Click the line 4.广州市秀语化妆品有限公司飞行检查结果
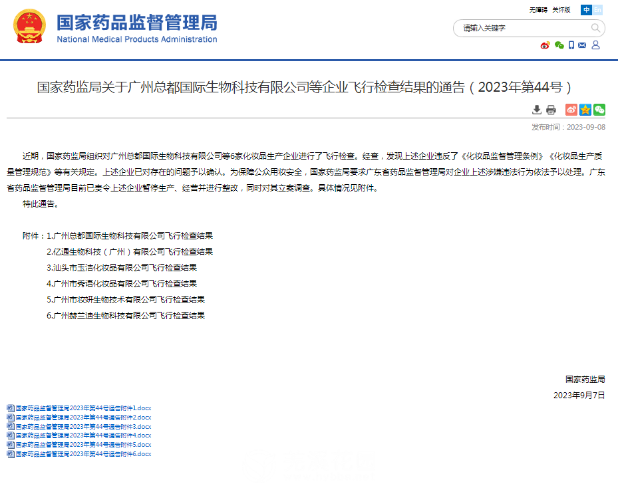 click(x=122, y=284)
